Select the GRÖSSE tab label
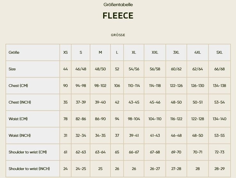The image size is (236, 178). click(x=118, y=35)
